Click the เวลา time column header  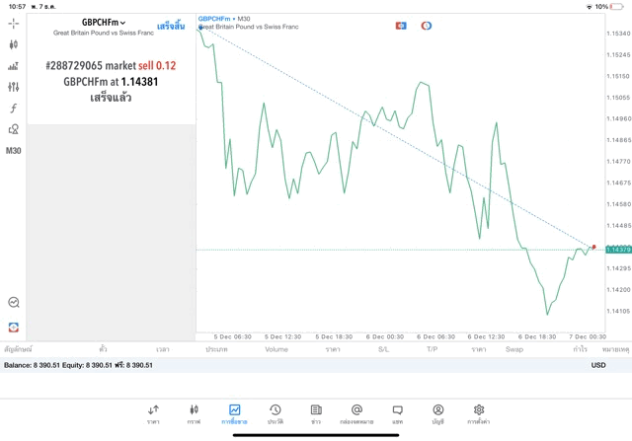click(163, 349)
